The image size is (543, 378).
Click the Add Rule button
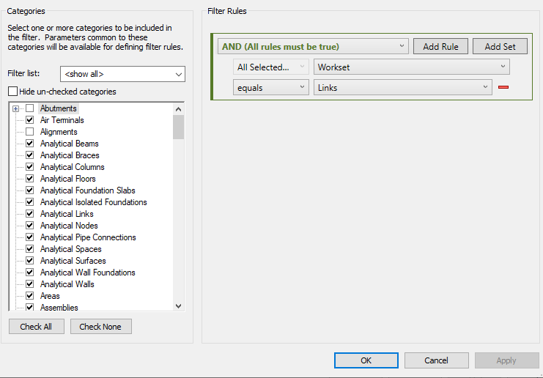pos(440,47)
